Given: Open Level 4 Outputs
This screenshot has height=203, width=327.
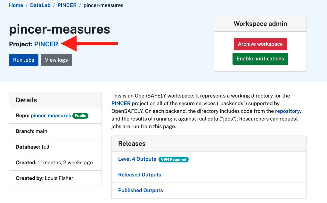Looking at the screenshot, I should click(x=137, y=159).
